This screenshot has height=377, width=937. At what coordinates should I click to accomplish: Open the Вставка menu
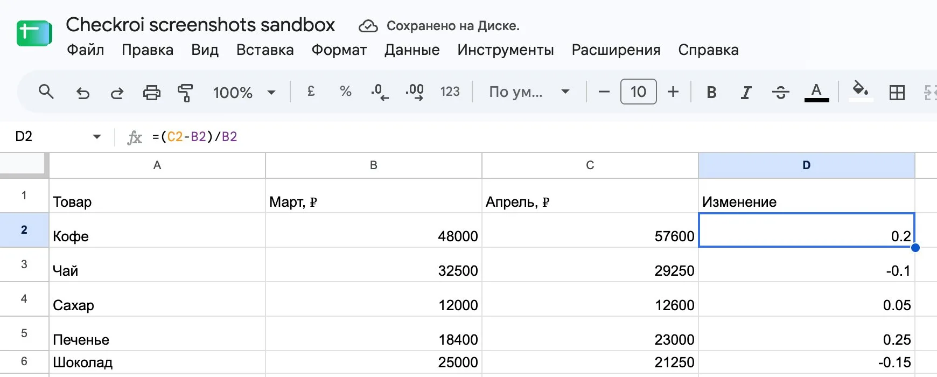pos(265,50)
